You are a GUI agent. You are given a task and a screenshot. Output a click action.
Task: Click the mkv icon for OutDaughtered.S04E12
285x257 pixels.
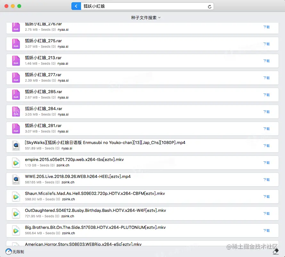(x=16, y=213)
